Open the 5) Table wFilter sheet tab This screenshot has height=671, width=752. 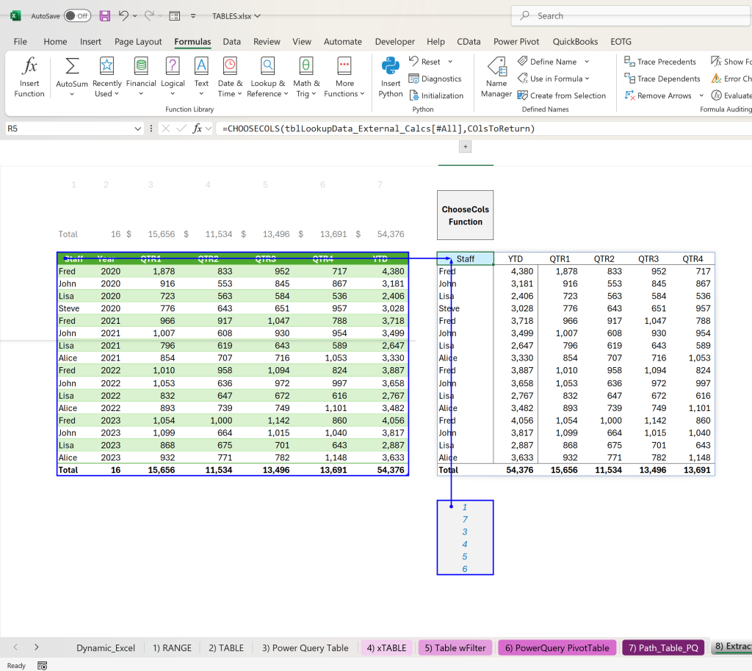pyautogui.click(x=455, y=648)
